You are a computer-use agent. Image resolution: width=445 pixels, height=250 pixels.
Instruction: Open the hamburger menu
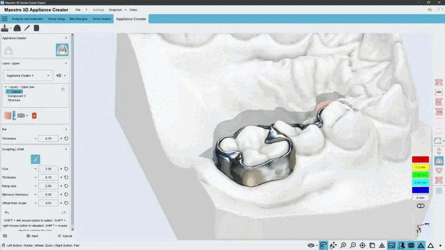click(4, 19)
